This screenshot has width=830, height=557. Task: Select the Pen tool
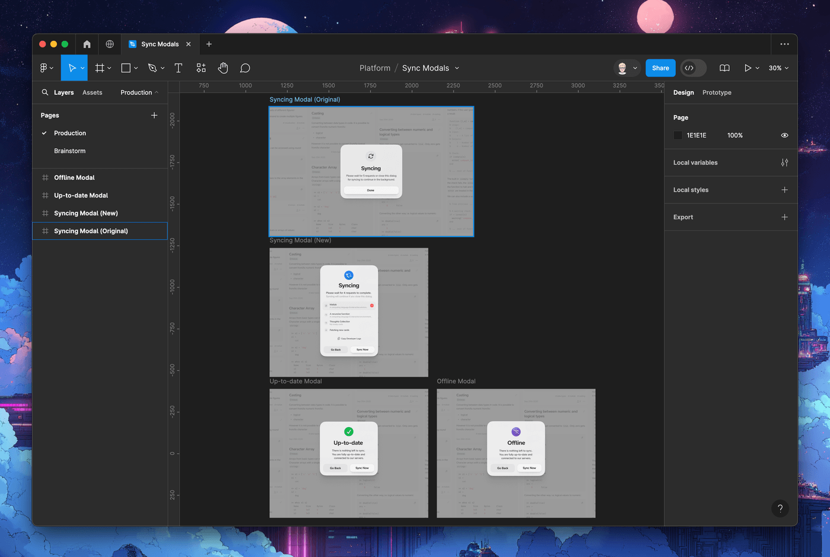pos(152,68)
